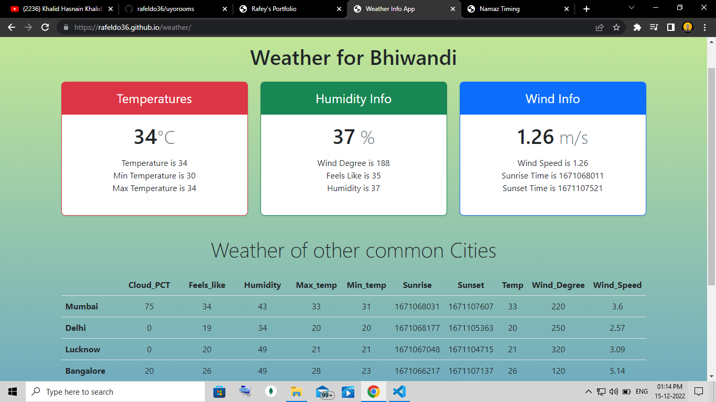716x402 pixels.
Task: Switch the ENG input language
Action: pyautogui.click(x=642, y=392)
